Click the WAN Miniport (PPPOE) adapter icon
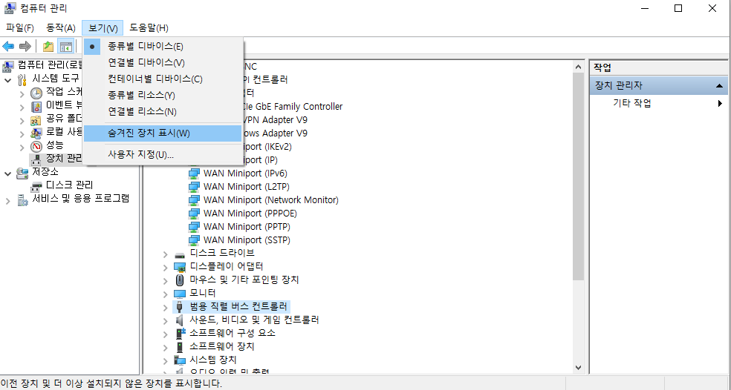Viewport: 731px width, 390px height. [194, 214]
